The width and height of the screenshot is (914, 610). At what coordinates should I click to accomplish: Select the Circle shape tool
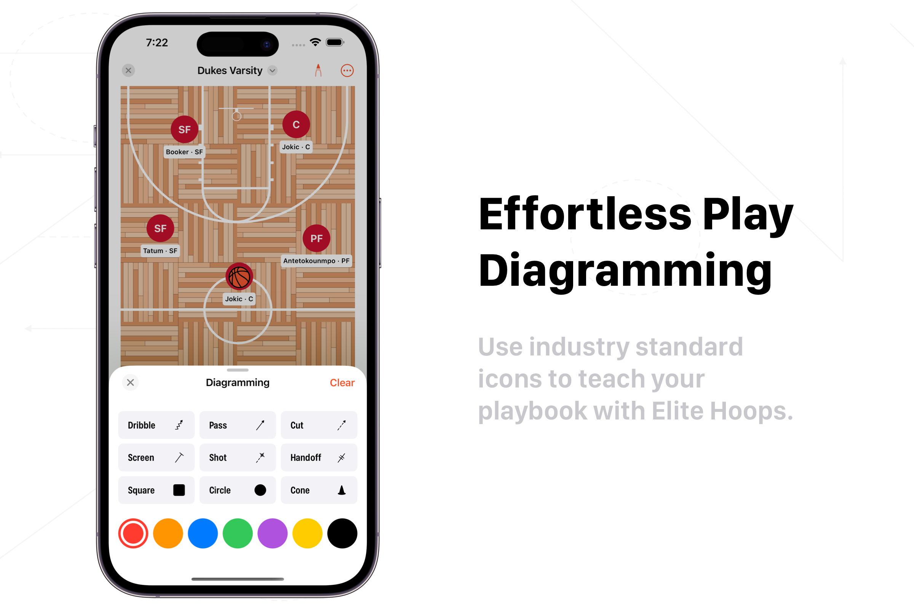pos(238,490)
